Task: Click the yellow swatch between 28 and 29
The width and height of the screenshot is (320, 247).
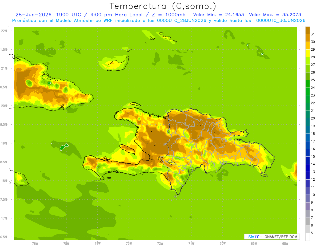Action: tap(307, 53)
